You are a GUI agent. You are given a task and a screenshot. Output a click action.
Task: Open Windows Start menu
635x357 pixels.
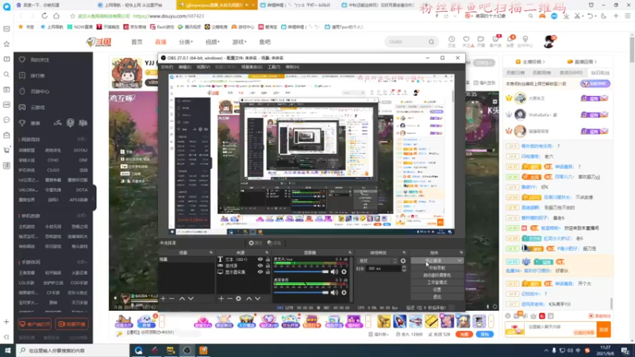click(8, 350)
